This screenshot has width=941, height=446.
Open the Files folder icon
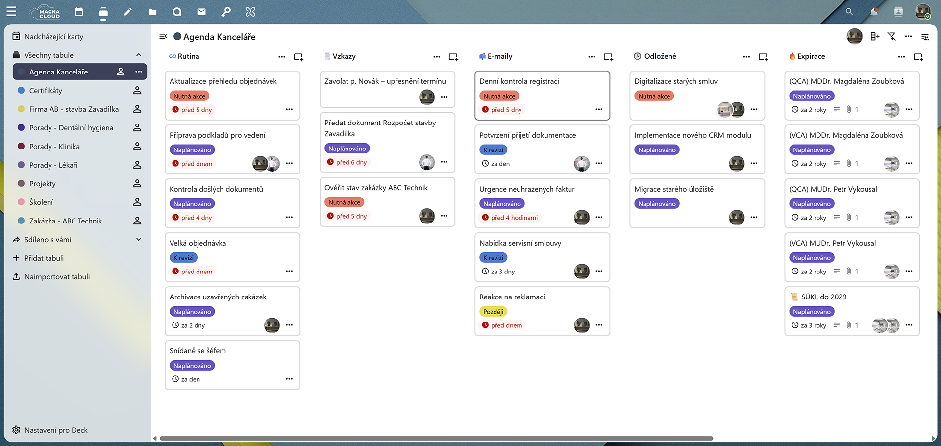152,12
